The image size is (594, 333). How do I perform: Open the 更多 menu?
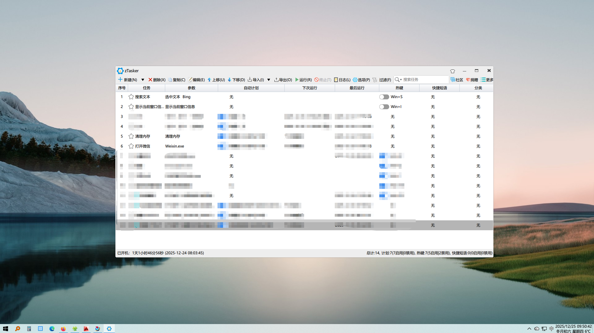(x=487, y=80)
